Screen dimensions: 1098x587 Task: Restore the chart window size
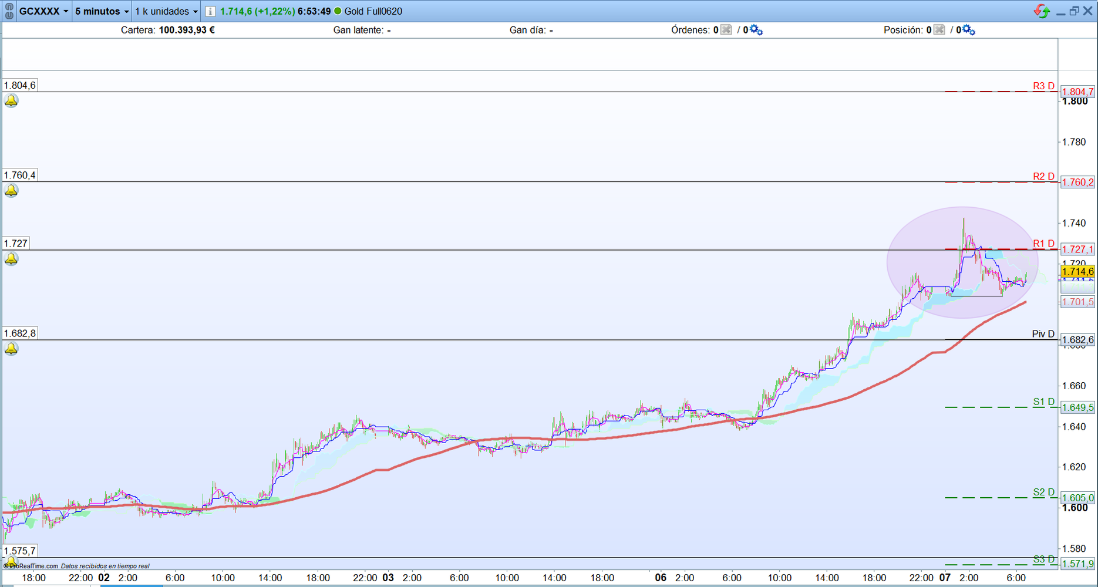1074,11
